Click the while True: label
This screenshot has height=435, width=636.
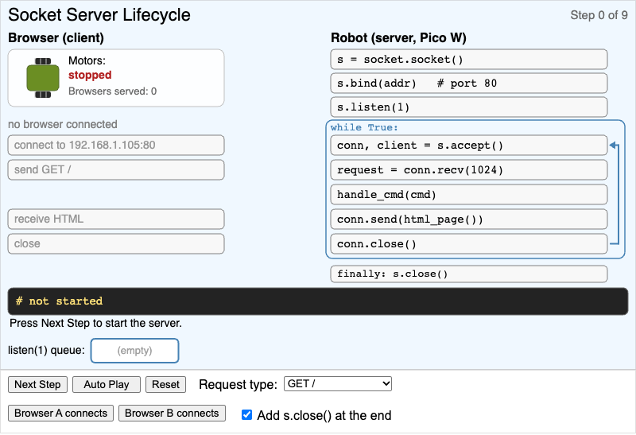364,127
